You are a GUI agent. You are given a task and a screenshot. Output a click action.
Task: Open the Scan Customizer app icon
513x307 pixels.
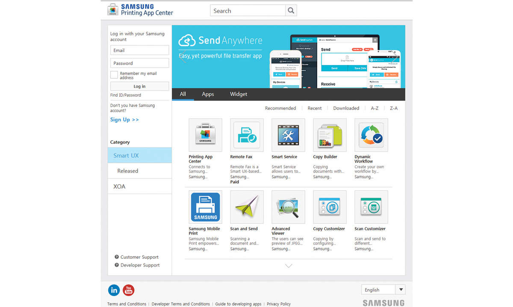click(x=371, y=207)
